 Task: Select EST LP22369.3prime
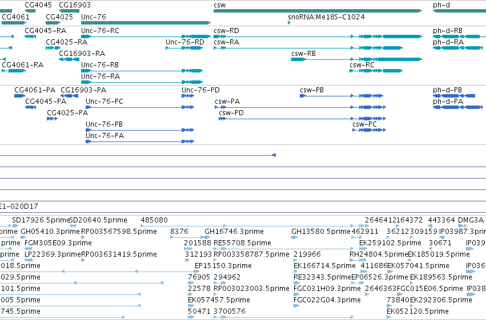tap(53, 254)
